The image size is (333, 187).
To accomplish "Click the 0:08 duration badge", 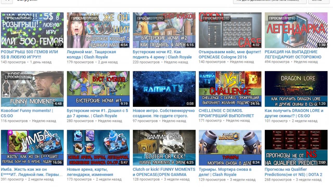I will point(190,104).
